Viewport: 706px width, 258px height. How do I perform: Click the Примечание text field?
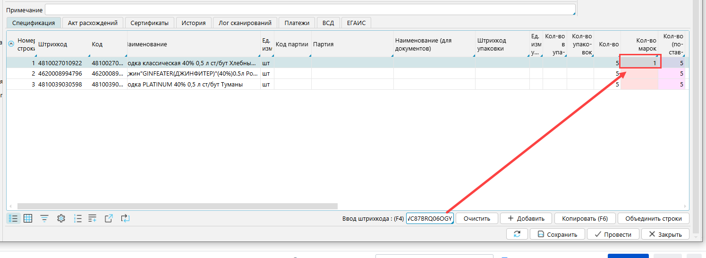[x=310, y=10]
